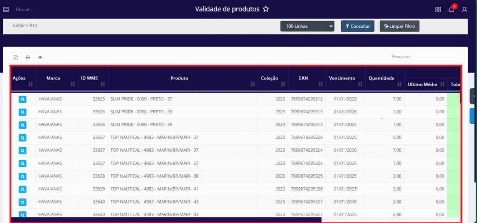Open the user profile icon

[464, 9]
